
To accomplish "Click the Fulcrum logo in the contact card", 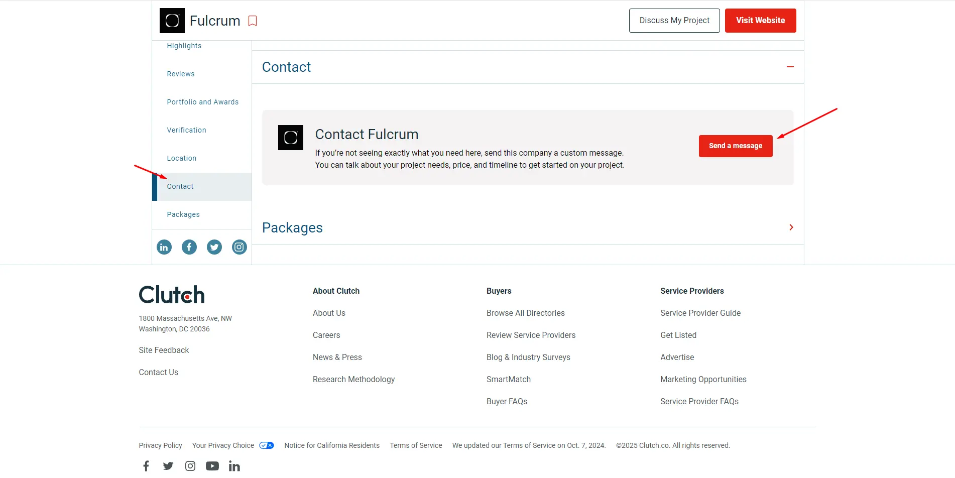I will click(x=291, y=138).
